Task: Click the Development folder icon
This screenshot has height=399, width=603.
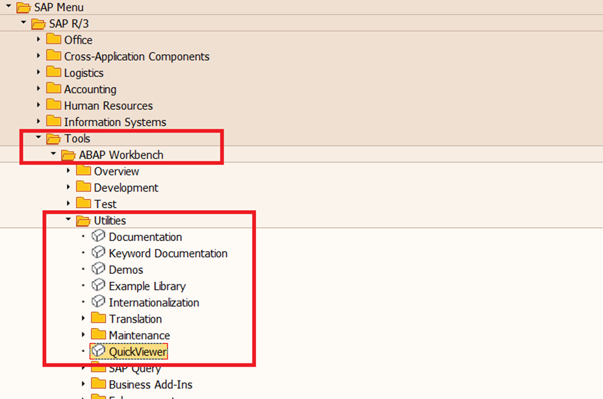Action: pos(84,187)
